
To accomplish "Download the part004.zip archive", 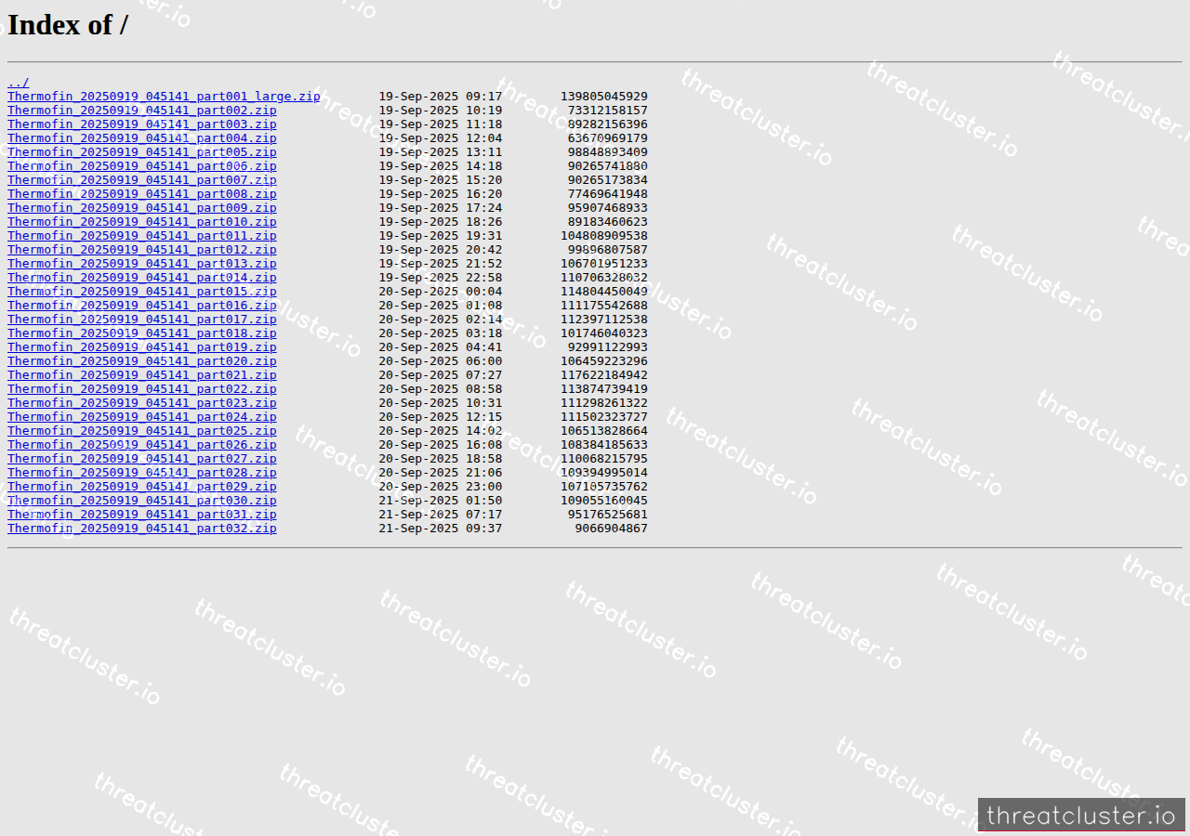I will point(142,138).
